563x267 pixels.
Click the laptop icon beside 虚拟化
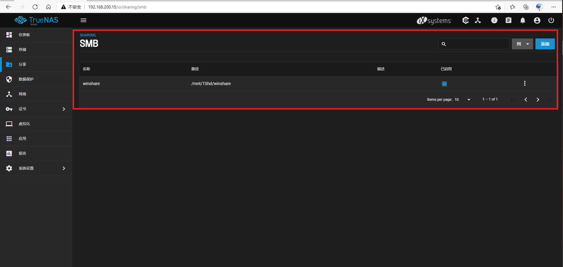tap(9, 124)
